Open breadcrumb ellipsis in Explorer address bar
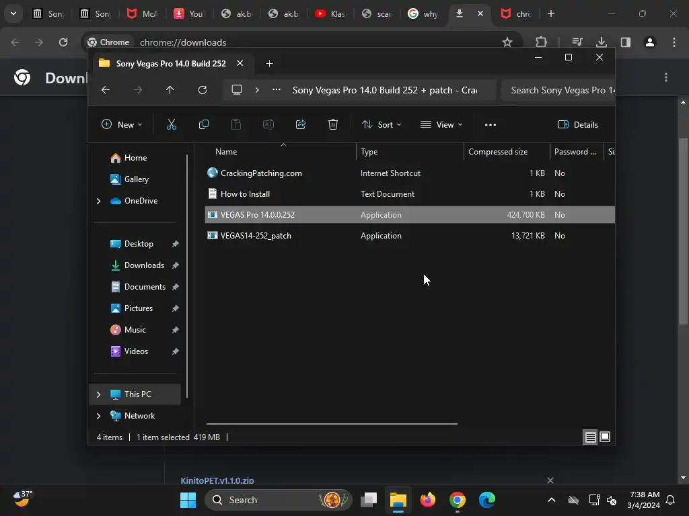The width and height of the screenshot is (689, 516). (x=277, y=90)
